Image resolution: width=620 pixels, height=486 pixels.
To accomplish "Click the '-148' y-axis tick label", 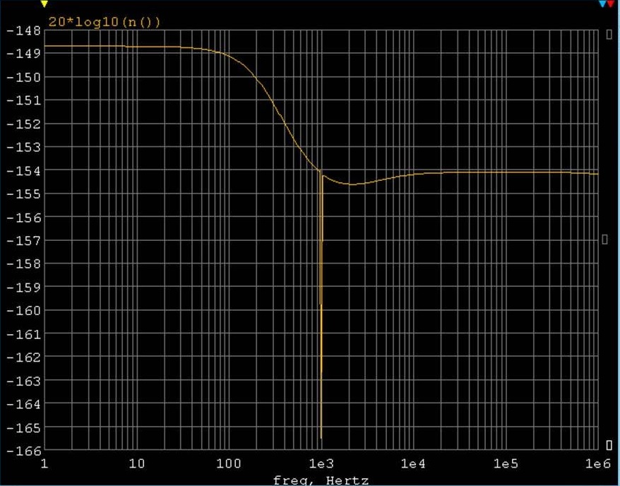I will point(23,30).
